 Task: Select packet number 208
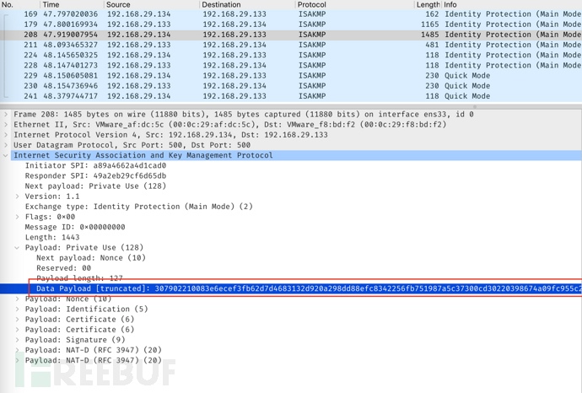pos(291,35)
